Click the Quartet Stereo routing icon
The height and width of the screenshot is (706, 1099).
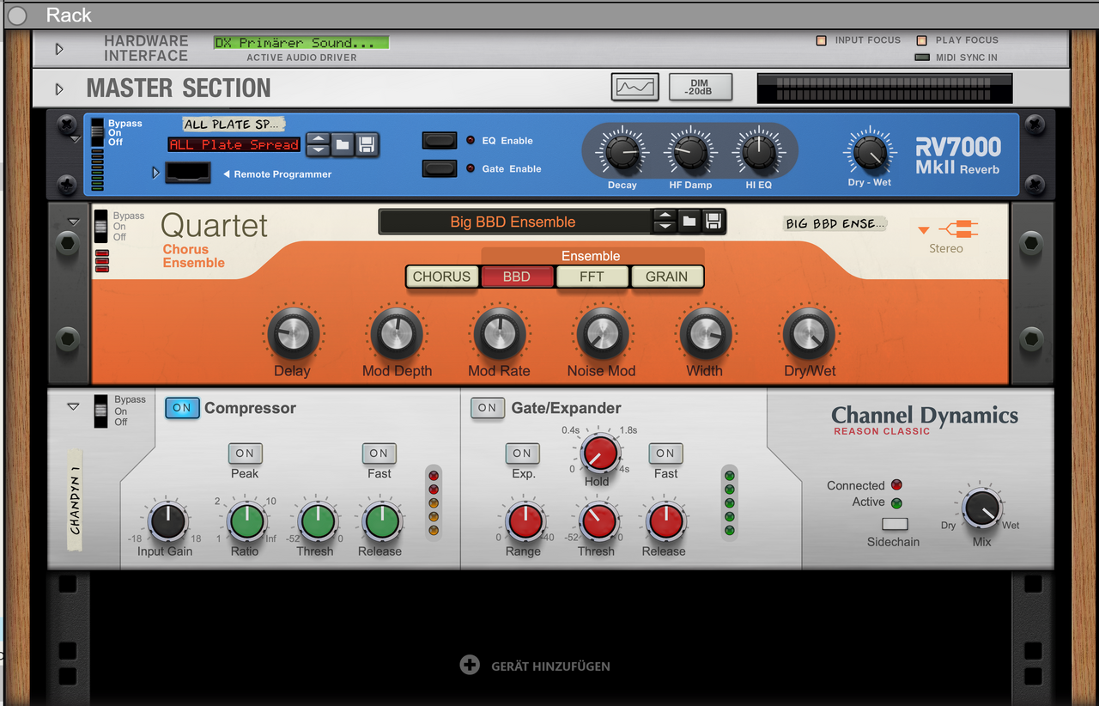pos(958,230)
